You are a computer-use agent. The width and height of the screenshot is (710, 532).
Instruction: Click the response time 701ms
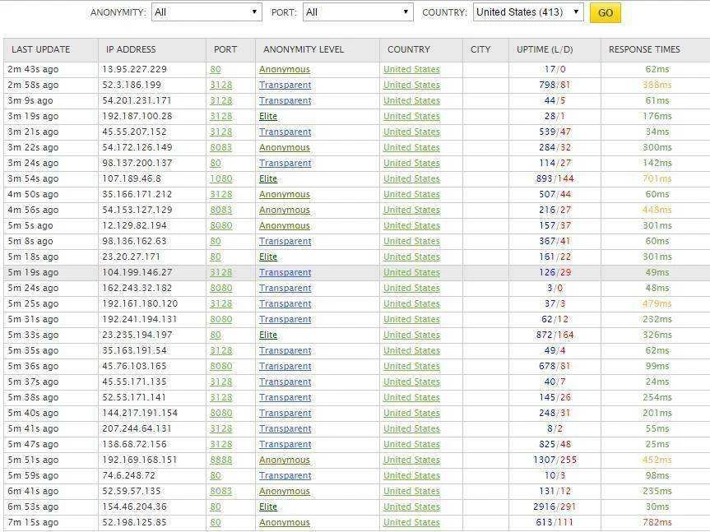coord(657,178)
